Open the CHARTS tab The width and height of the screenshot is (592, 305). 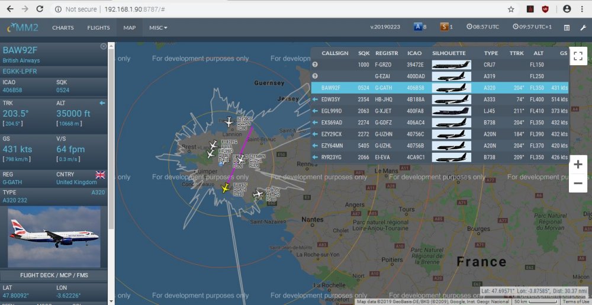tap(63, 28)
